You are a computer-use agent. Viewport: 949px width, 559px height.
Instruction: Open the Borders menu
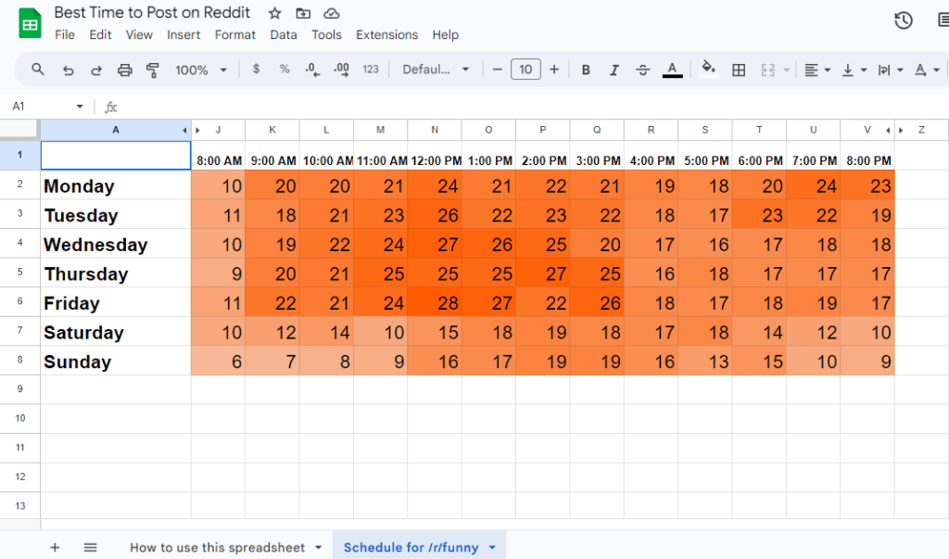(739, 70)
